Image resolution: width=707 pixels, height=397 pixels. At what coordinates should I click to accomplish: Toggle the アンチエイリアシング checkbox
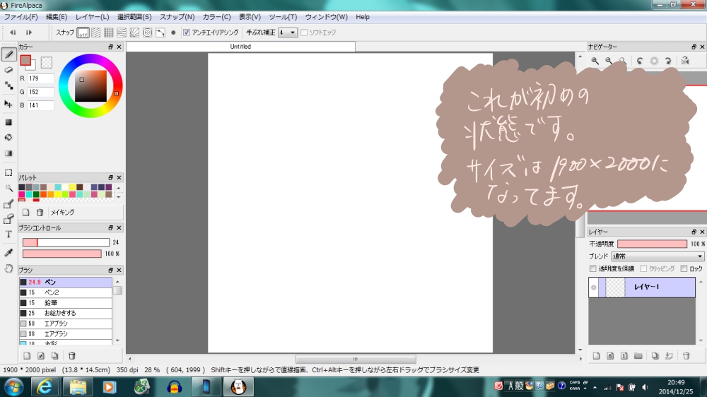click(187, 32)
